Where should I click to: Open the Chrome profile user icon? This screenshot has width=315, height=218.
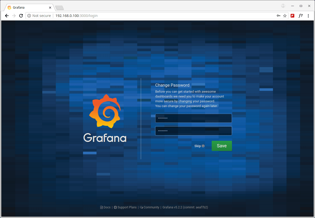[x=283, y=6]
